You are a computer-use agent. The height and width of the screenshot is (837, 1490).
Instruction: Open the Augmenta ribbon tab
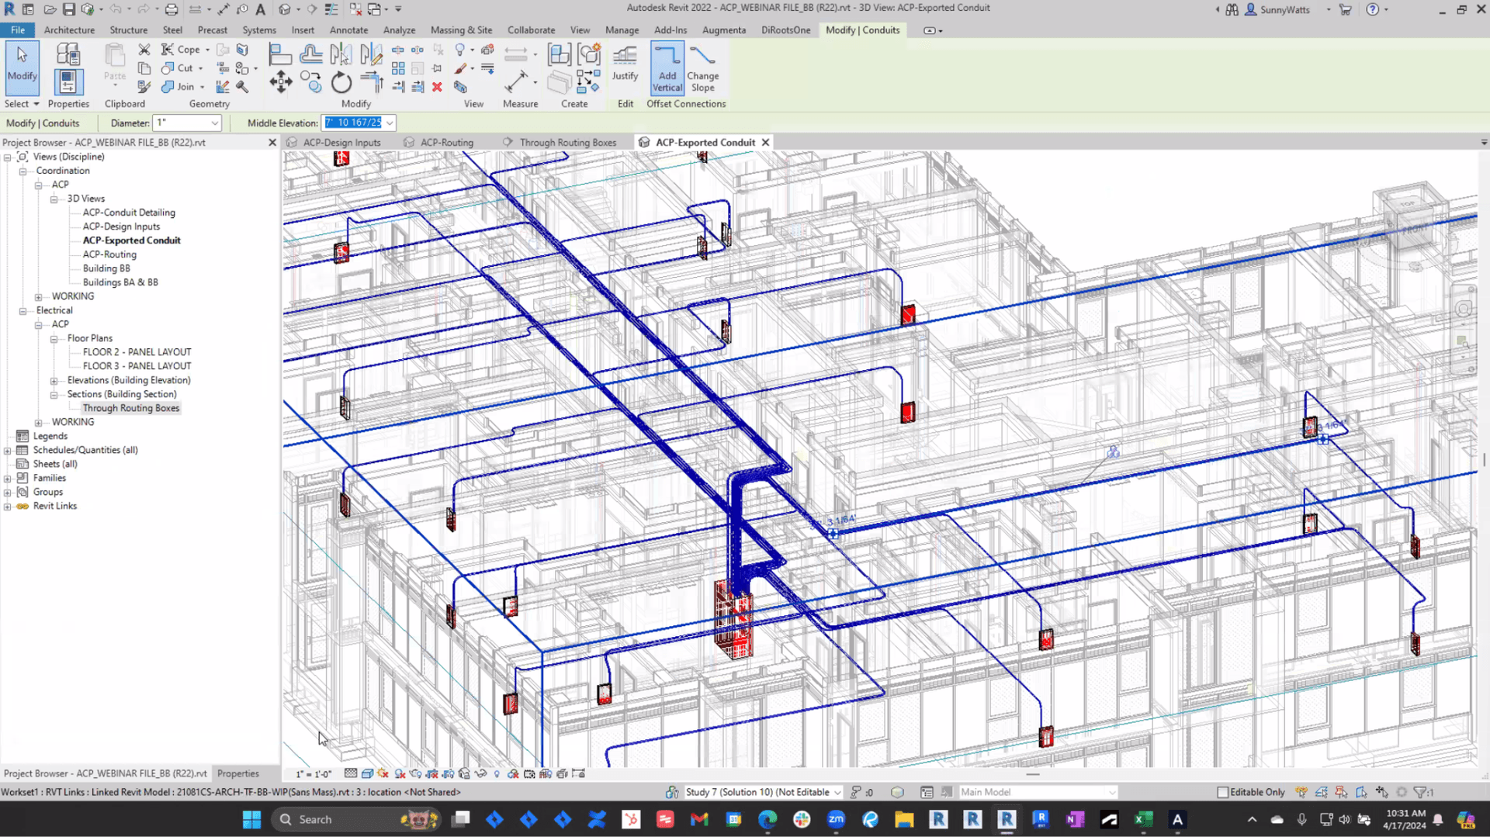point(723,30)
